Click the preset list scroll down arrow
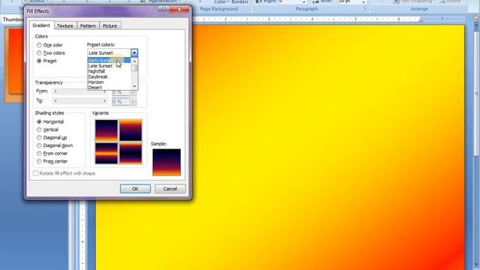Screen dimensions: 480x270 click(134, 87)
